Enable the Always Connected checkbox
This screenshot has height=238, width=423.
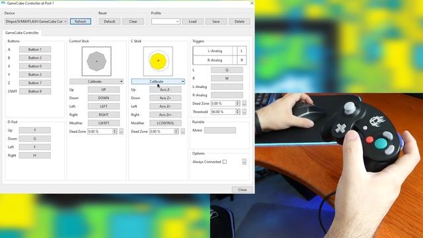225,162
